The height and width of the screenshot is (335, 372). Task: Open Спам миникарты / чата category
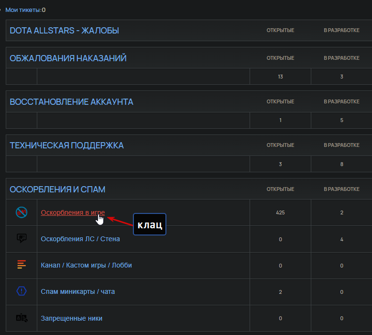tap(78, 291)
